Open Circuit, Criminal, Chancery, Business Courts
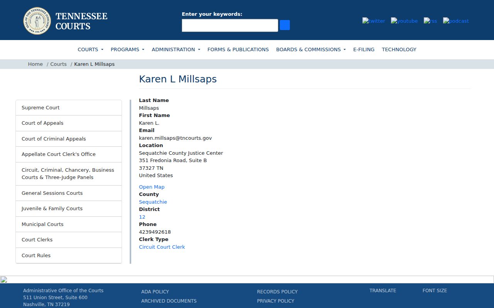The height and width of the screenshot is (308, 494). 69,174
